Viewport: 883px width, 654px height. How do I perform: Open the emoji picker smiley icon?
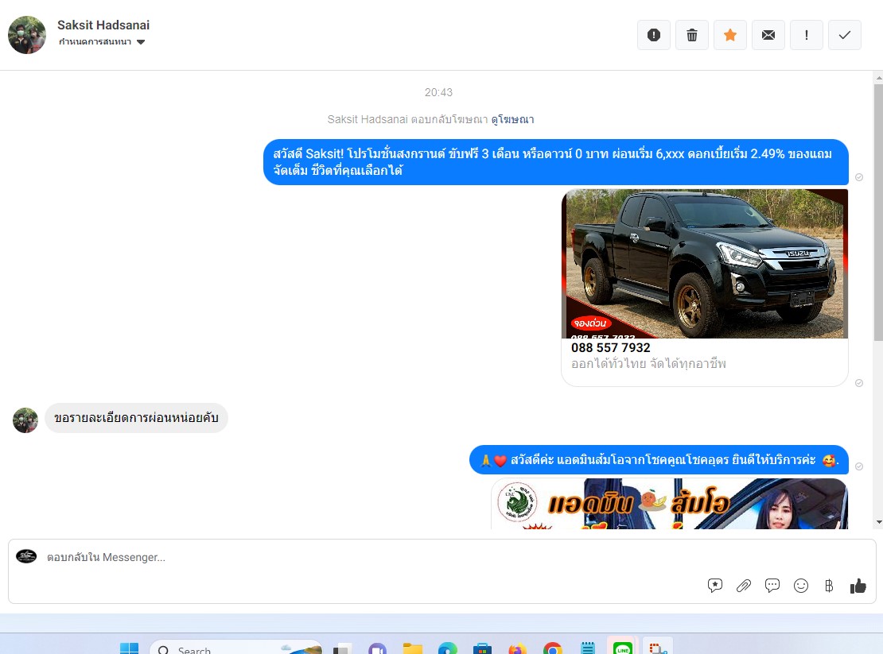pos(801,586)
